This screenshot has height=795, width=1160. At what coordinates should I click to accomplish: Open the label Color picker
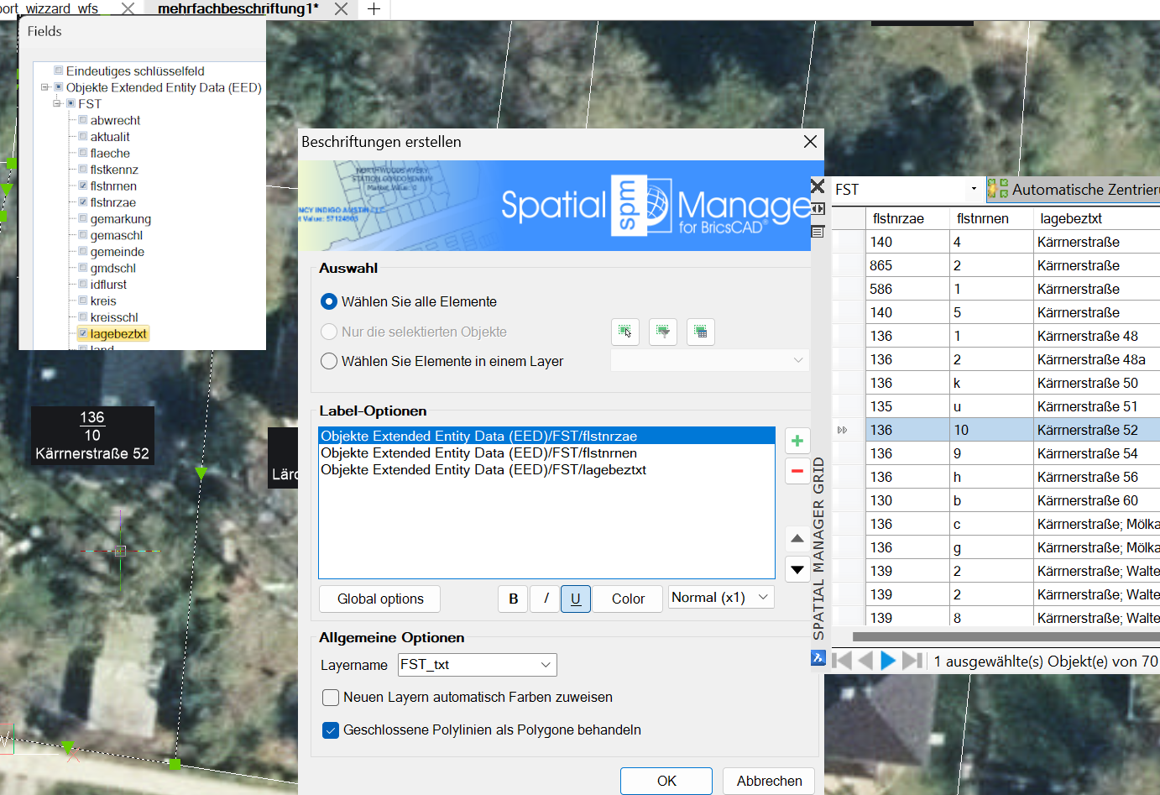coord(627,599)
